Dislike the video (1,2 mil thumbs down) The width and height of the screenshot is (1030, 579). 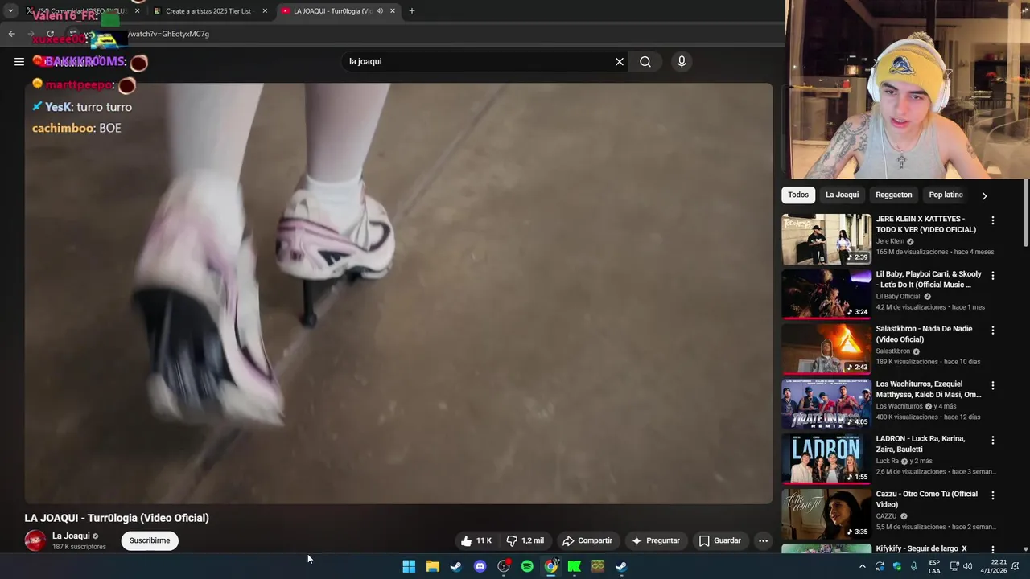coord(525,540)
